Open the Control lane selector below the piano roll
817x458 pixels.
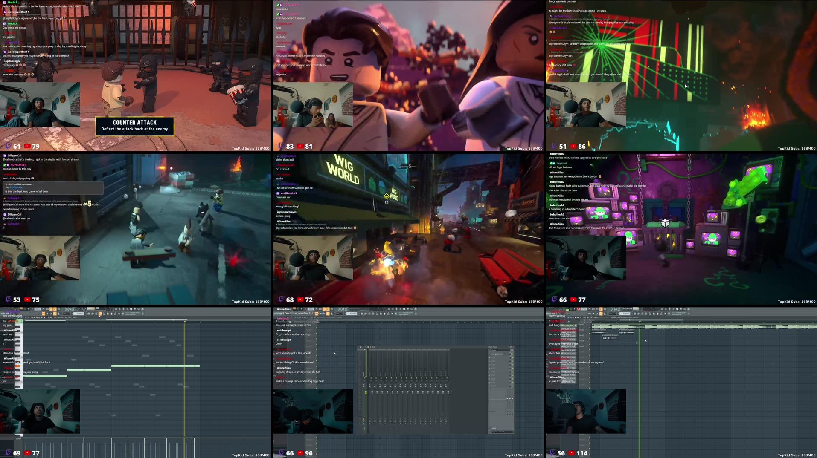pos(18,438)
